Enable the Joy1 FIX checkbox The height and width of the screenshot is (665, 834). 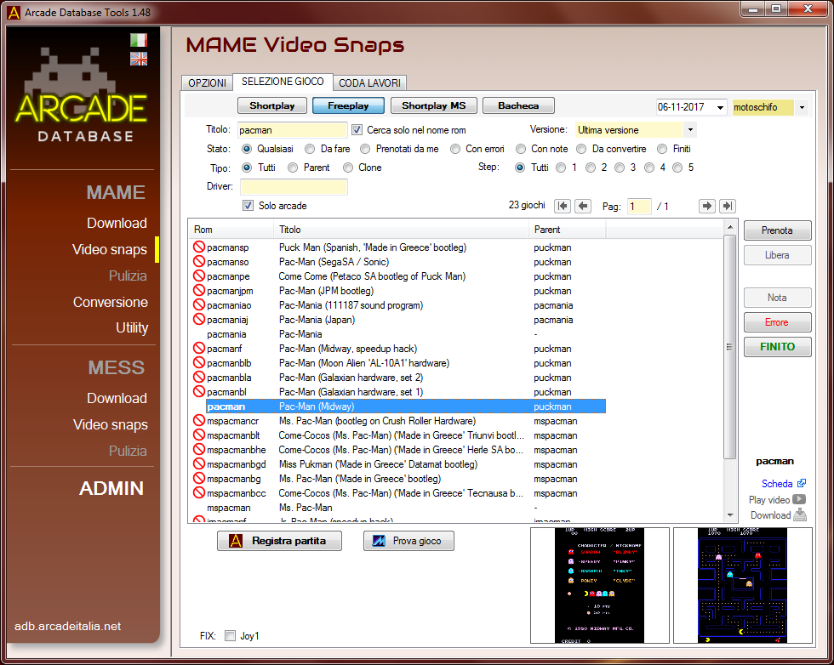[231, 635]
